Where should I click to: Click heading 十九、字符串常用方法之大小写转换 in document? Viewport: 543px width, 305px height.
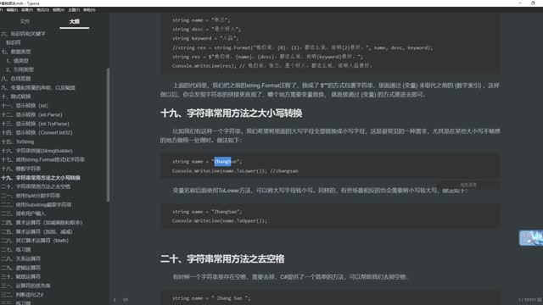pos(232,113)
